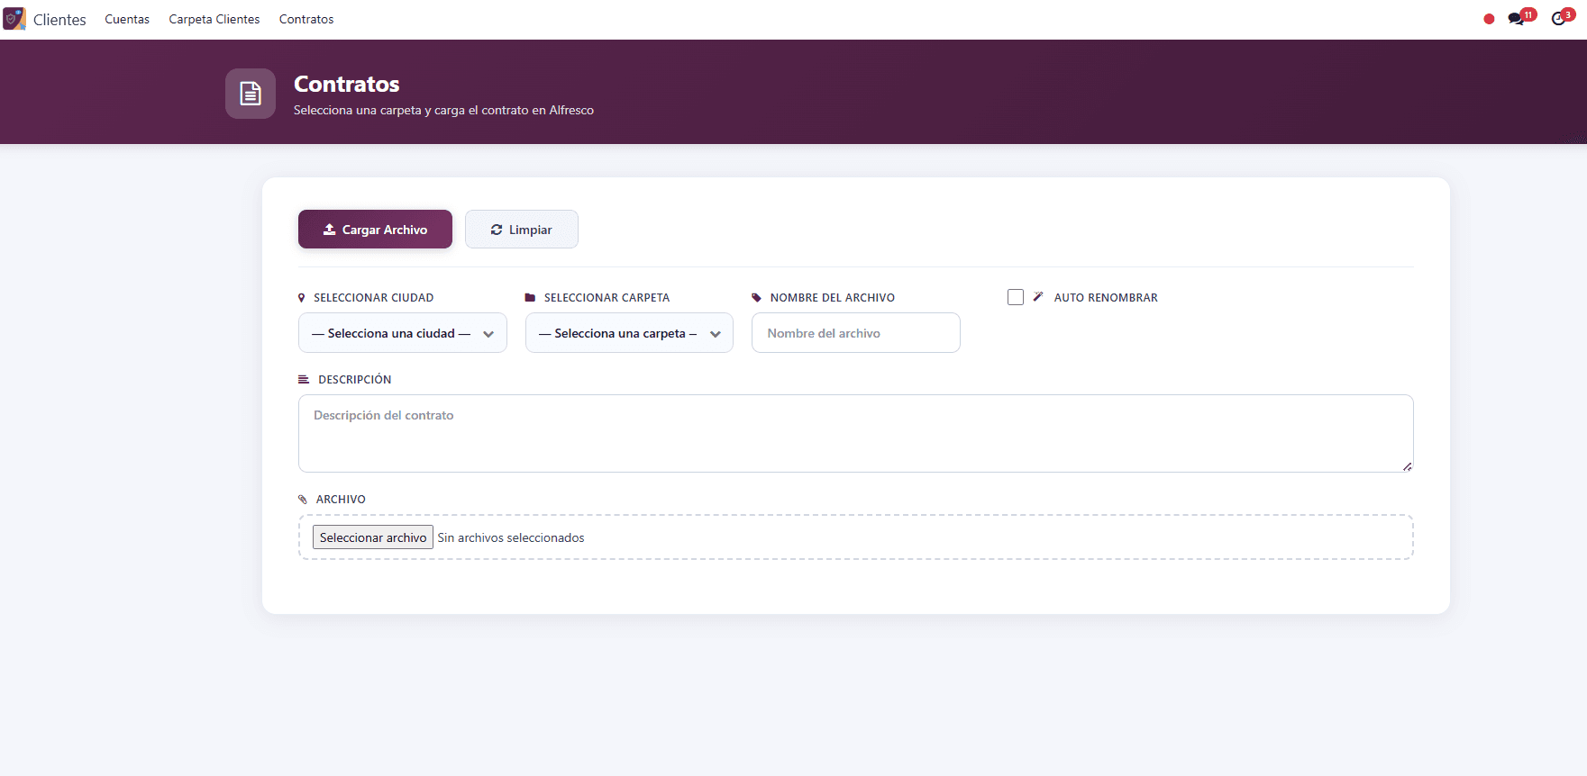Click the folder icon beside Seleccionar Carpeta
Image resolution: width=1587 pixels, height=776 pixels.
(530, 298)
